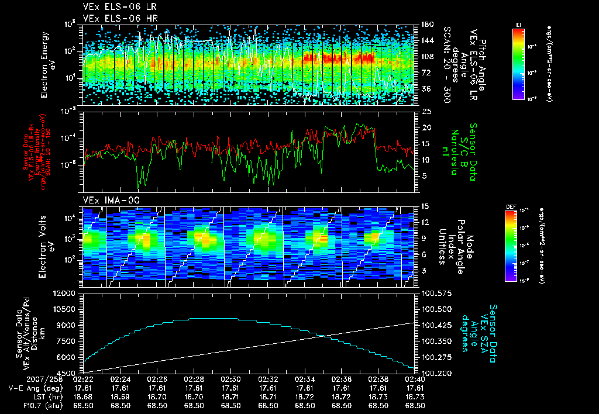Select the 6000 km altitude tick label
599x414 pixels.
(67, 357)
